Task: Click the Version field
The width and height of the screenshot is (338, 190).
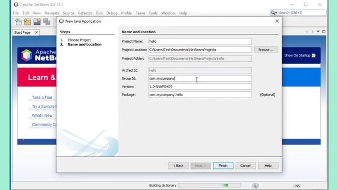Action: click(x=200, y=87)
